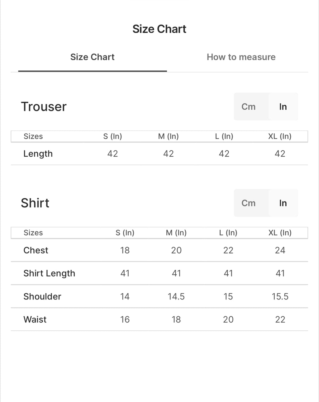Viewport: 319px width, 402px height.
Task: Select In units for Shirt
Action: click(283, 203)
